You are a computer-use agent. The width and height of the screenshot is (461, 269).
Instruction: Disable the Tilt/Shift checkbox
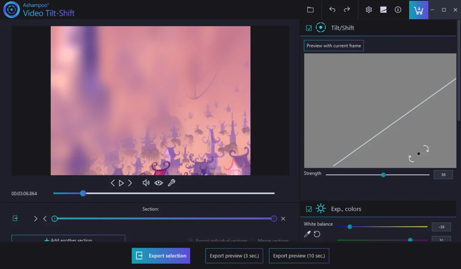pos(309,28)
